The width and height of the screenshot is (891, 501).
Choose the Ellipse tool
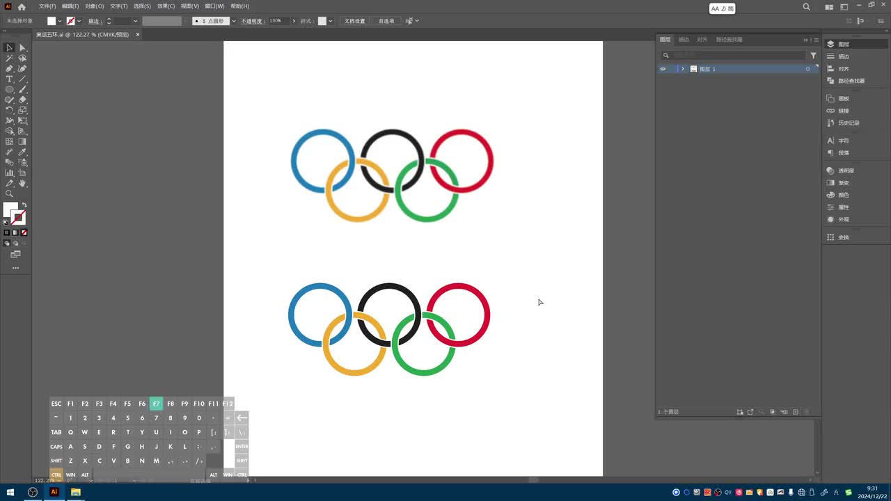tap(9, 90)
